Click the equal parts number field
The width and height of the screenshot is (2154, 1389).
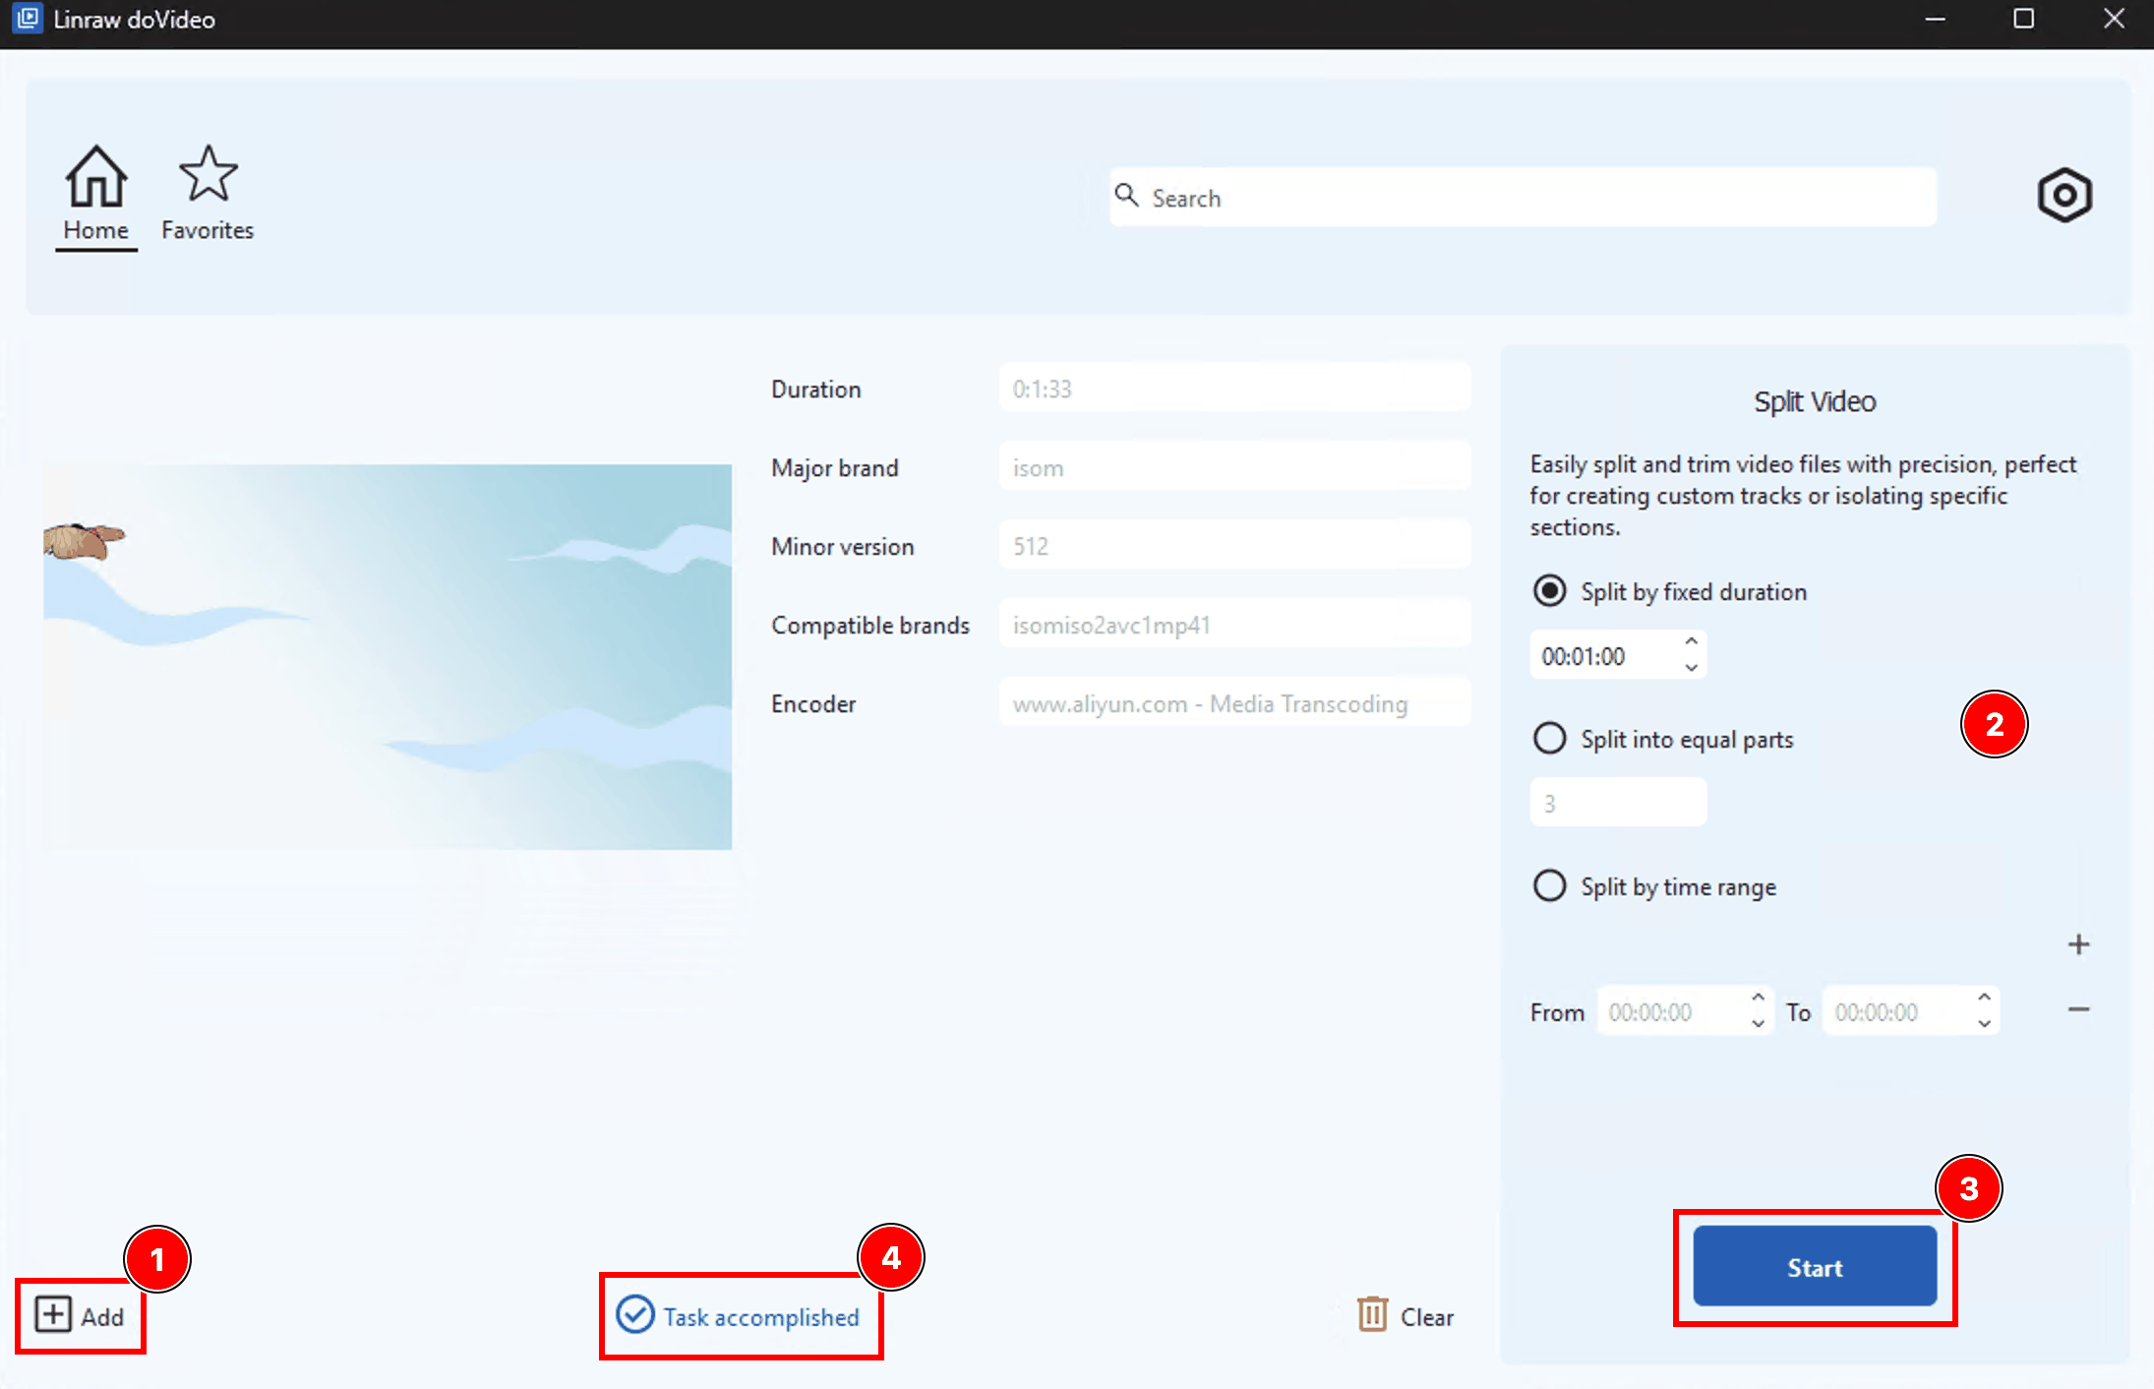[x=1617, y=803]
